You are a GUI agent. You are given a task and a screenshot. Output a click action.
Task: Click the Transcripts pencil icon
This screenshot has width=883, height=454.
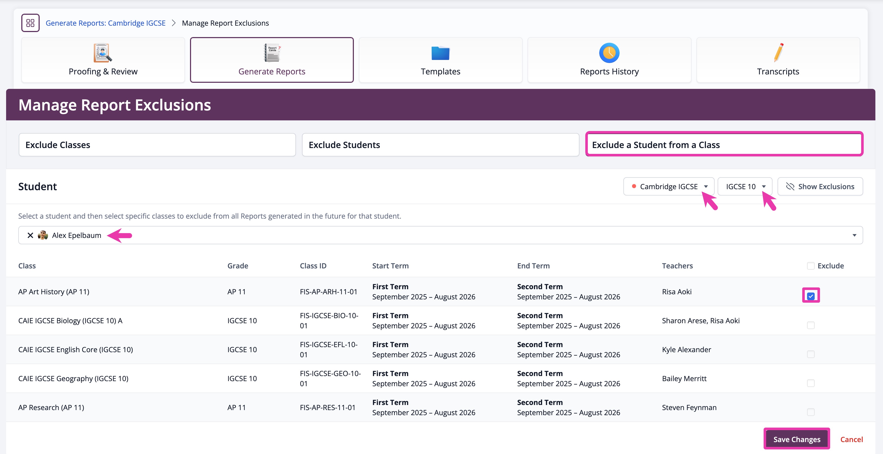click(778, 53)
